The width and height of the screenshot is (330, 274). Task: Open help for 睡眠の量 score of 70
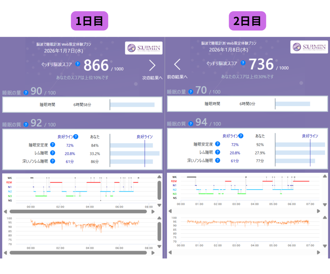(191, 92)
